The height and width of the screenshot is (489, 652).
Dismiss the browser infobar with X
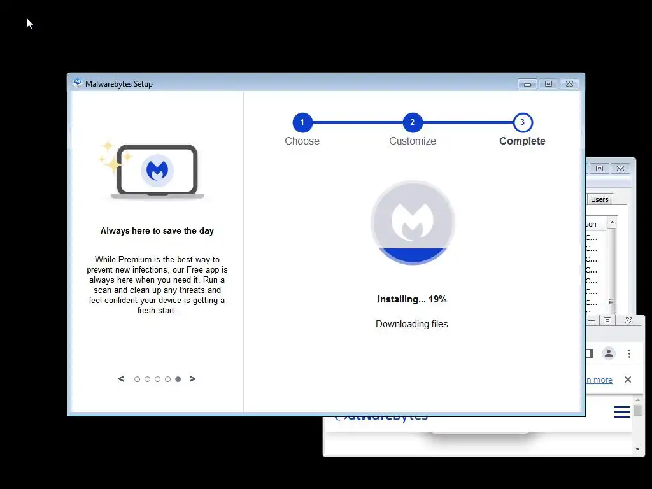(x=628, y=379)
